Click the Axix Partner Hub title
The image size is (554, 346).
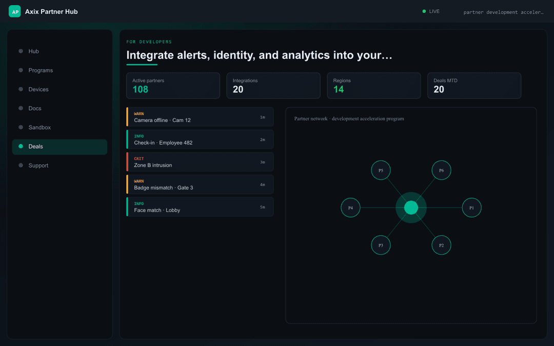(51, 12)
